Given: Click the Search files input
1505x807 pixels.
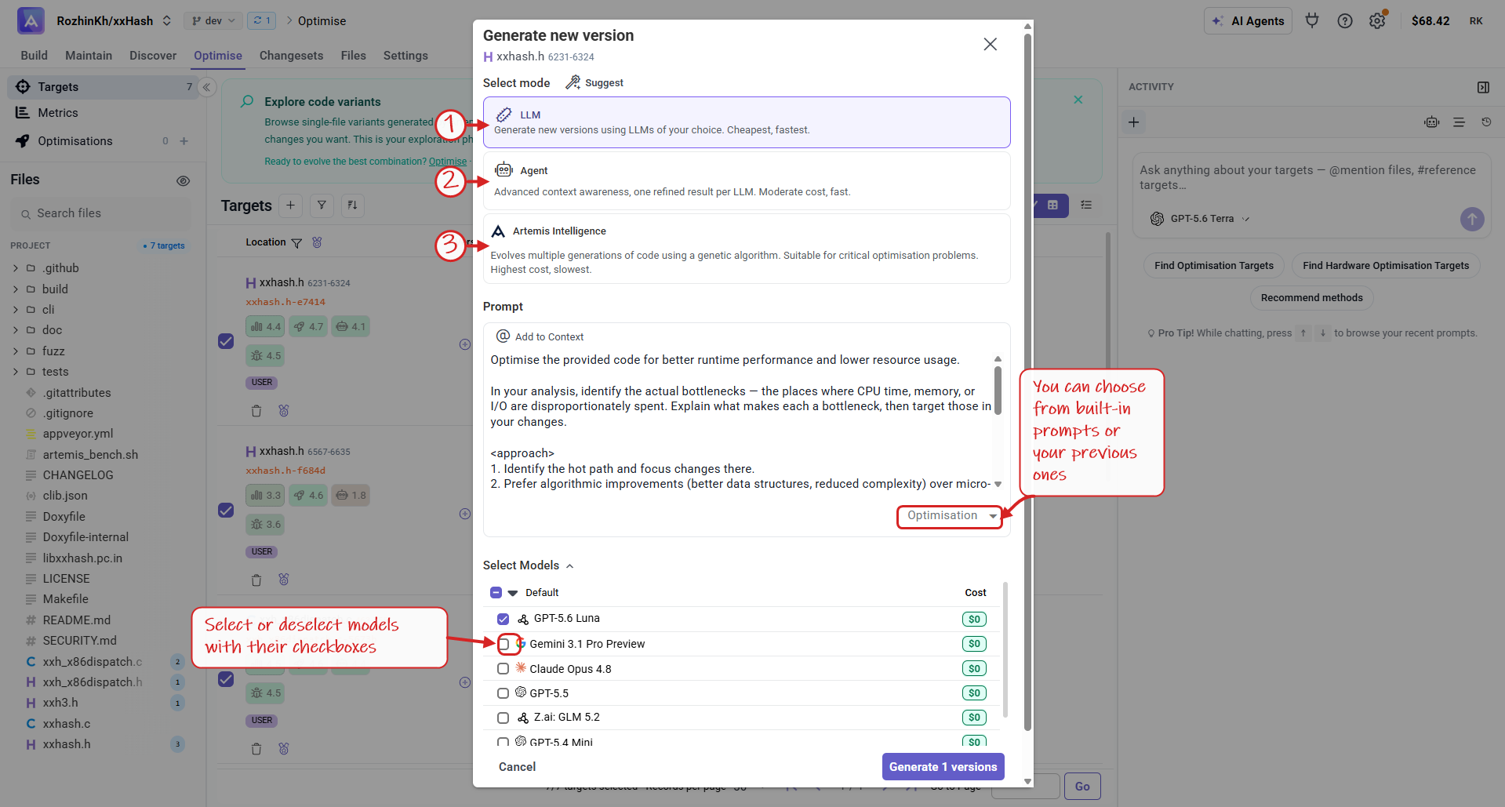Looking at the screenshot, I should [x=100, y=213].
